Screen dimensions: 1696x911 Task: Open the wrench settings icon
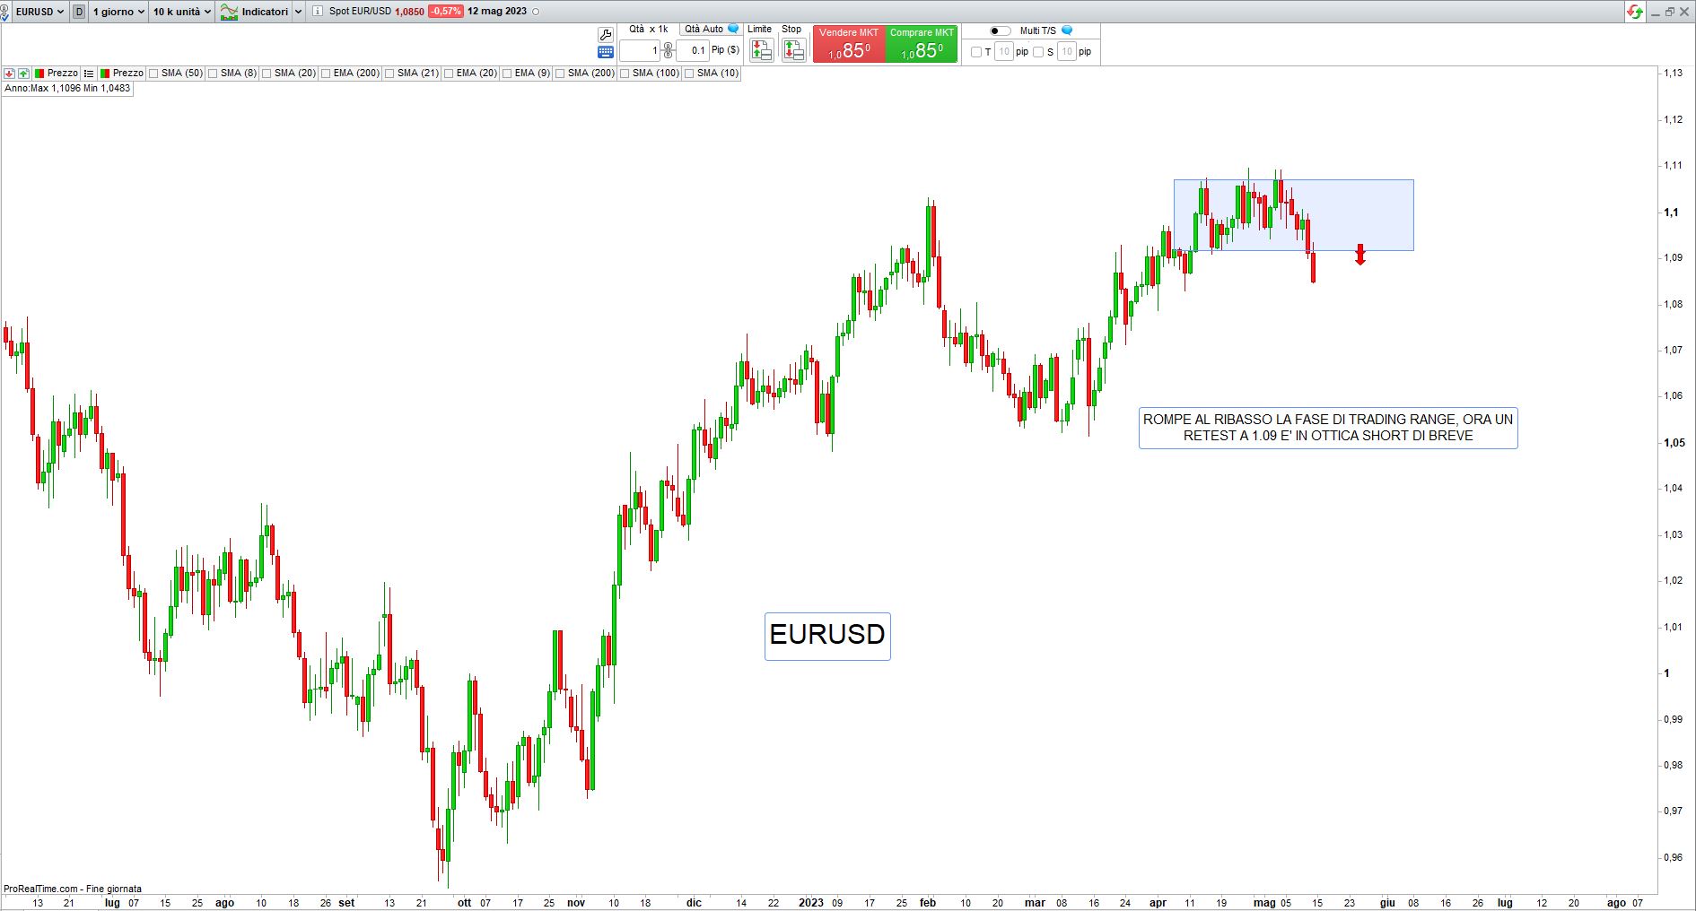pos(606,35)
